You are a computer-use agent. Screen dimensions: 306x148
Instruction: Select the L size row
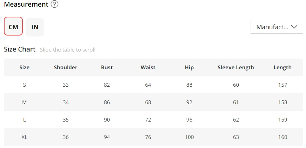[x=154, y=120]
